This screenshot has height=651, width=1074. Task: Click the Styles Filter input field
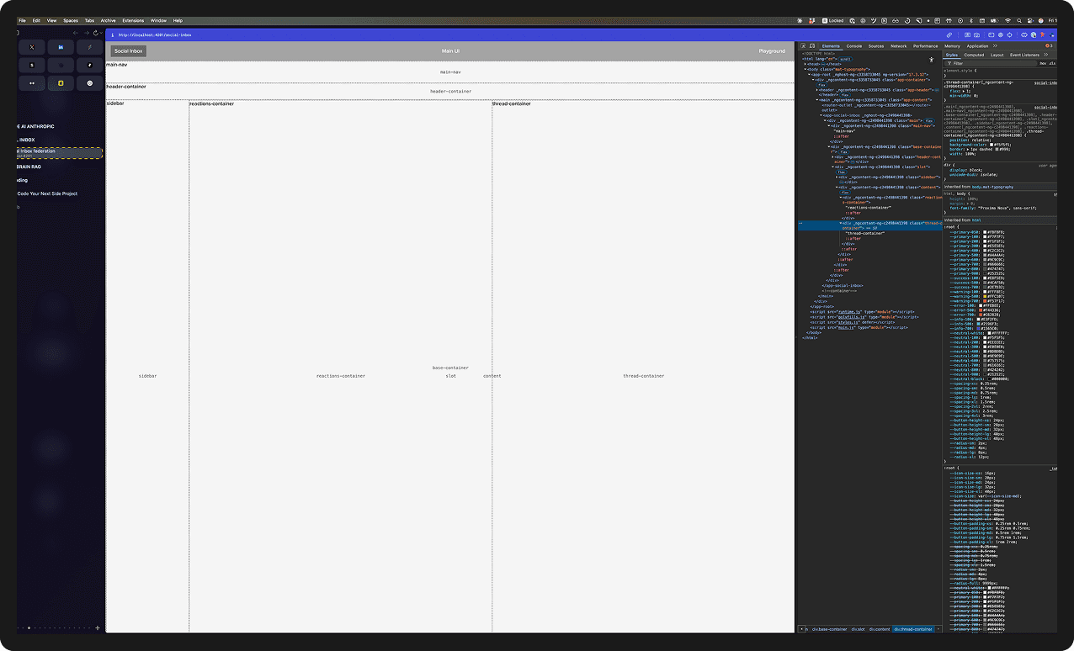pyautogui.click(x=991, y=63)
